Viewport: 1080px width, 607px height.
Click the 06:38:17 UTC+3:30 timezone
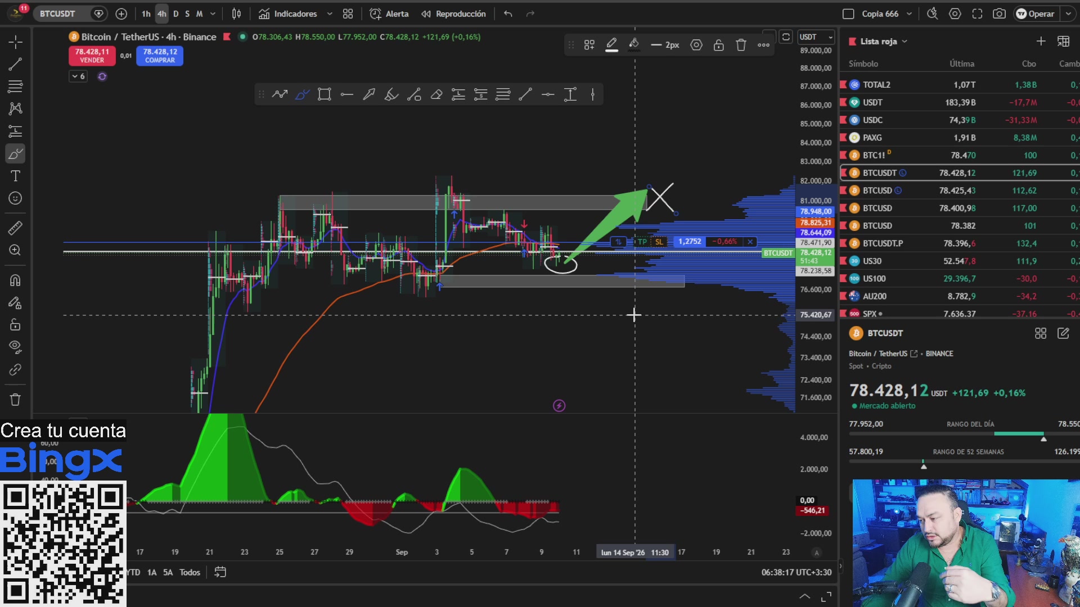(796, 572)
